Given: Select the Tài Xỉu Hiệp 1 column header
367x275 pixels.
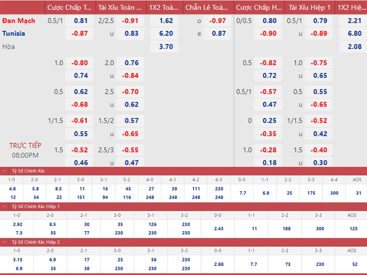Looking at the screenshot, I should [310, 8].
